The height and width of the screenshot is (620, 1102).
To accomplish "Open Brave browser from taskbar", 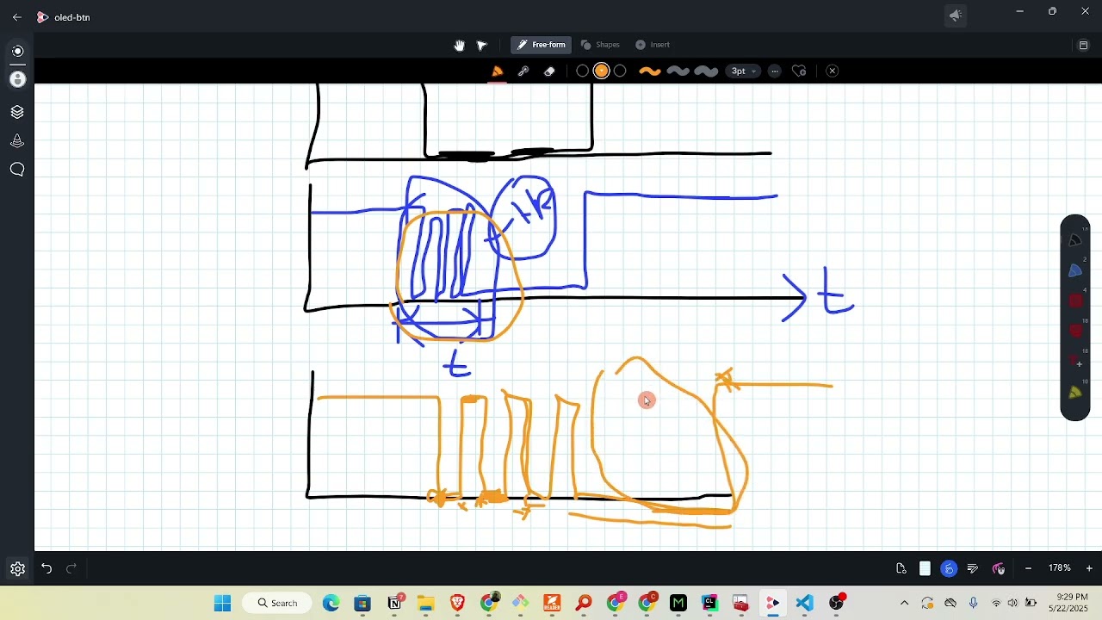I will pos(457,603).
